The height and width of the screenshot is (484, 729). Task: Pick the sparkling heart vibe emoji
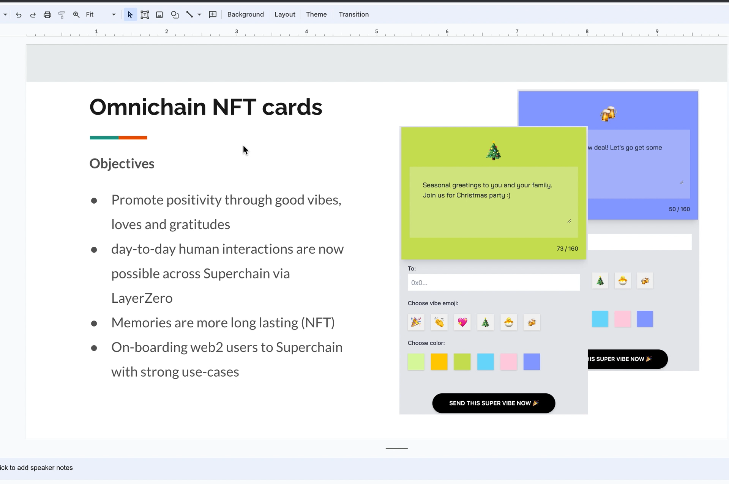pos(462,322)
